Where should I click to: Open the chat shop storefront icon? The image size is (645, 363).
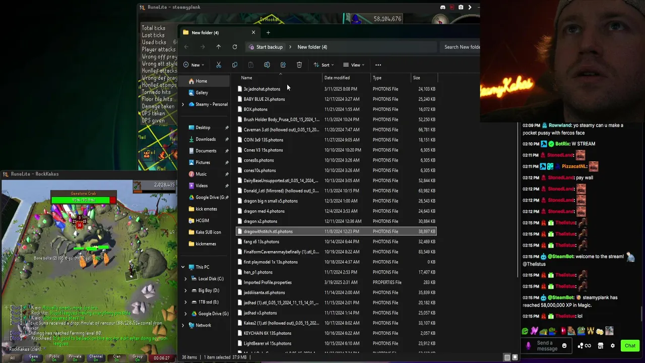pyautogui.click(x=601, y=346)
